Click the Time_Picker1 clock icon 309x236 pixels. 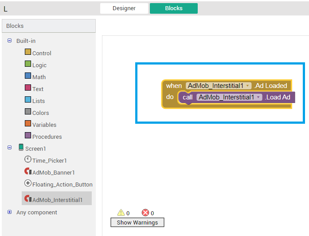[28, 159]
